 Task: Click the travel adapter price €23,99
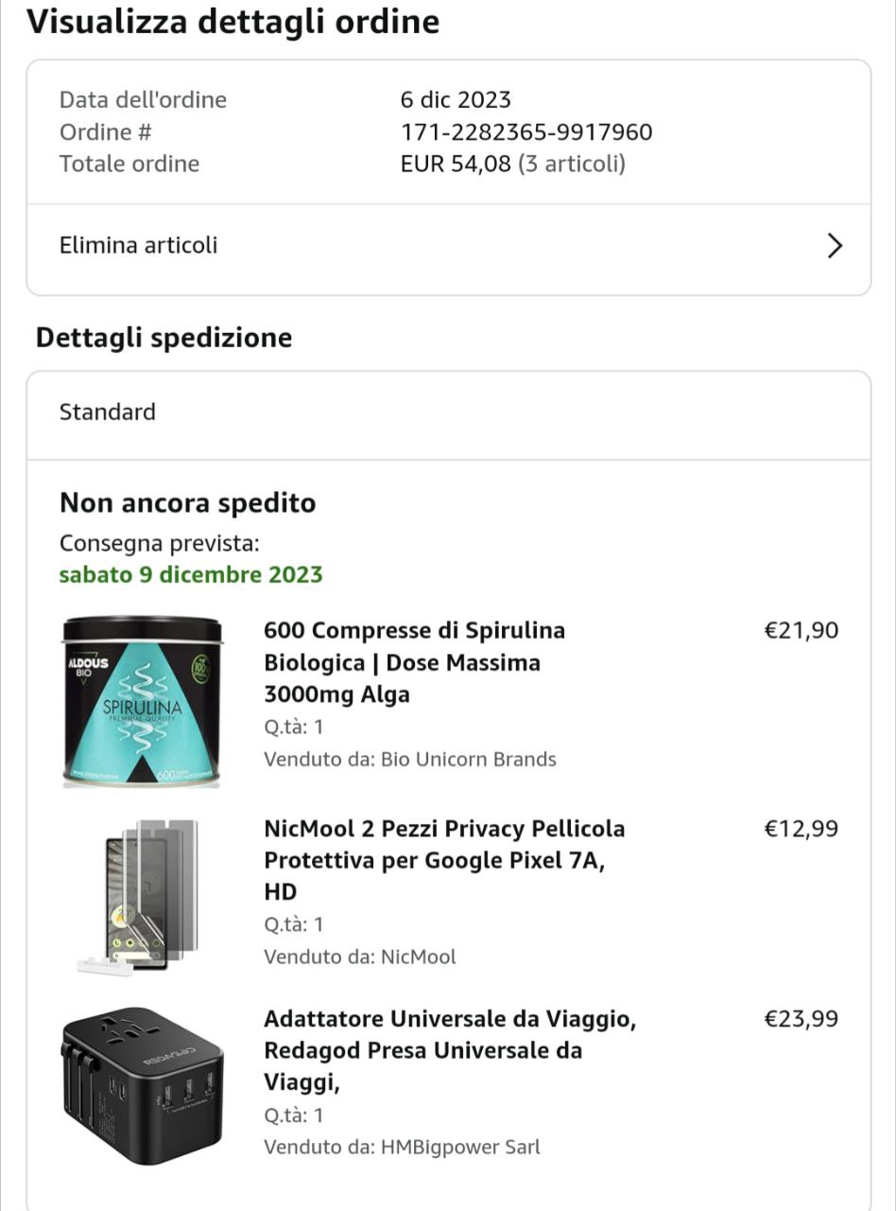coord(801,1020)
